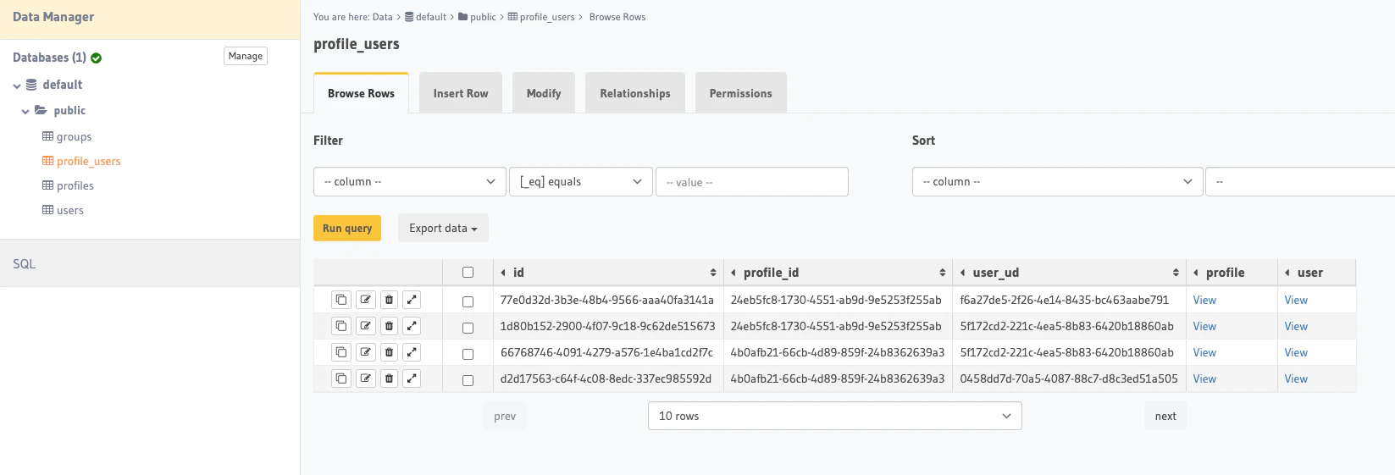Edit the row with id 66768746
Image resolution: width=1395 pixels, height=475 pixels.
365,352
